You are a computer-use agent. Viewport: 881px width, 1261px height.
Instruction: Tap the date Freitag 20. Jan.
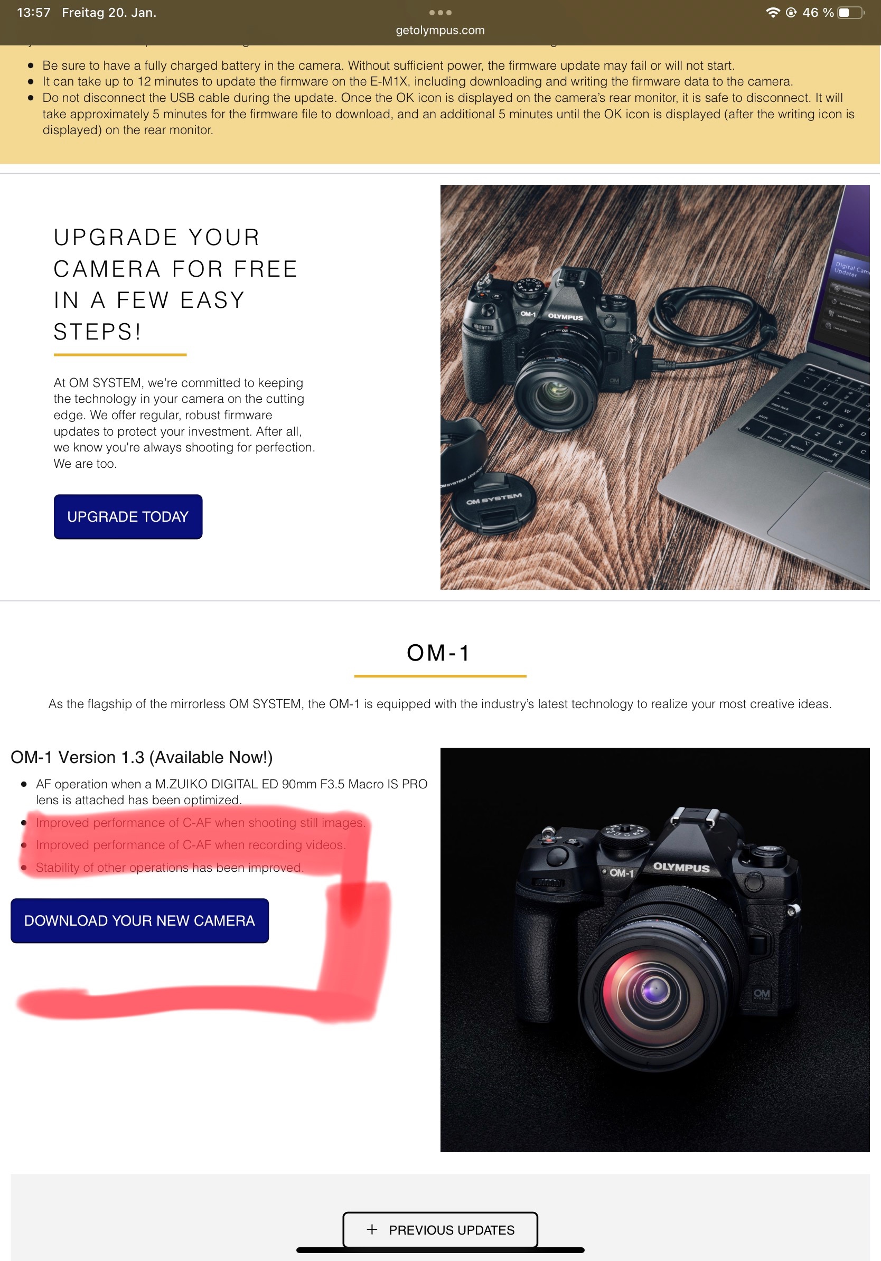pyautogui.click(x=109, y=13)
